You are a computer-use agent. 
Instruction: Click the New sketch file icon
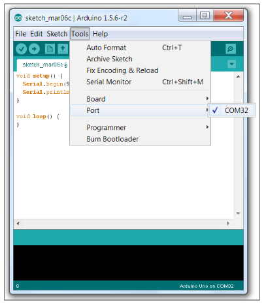pyautogui.click(x=50, y=49)
